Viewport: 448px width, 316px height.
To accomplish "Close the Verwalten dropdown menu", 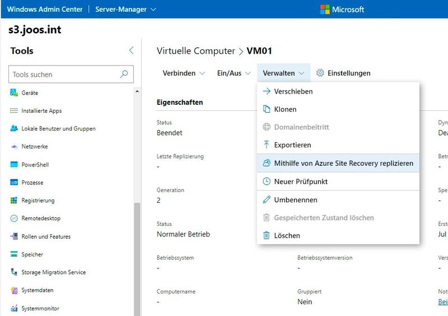I will pyautogui.click(x=283, y=73).
